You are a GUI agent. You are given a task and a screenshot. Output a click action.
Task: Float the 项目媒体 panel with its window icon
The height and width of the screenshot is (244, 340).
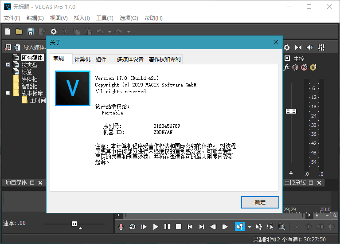[x=32, y=183]
